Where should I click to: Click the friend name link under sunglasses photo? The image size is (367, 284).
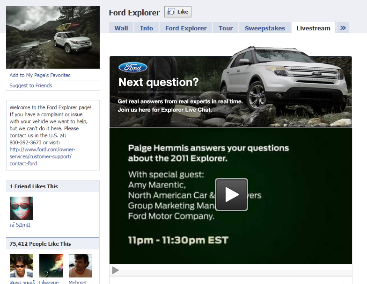click(x=20, y=225)
